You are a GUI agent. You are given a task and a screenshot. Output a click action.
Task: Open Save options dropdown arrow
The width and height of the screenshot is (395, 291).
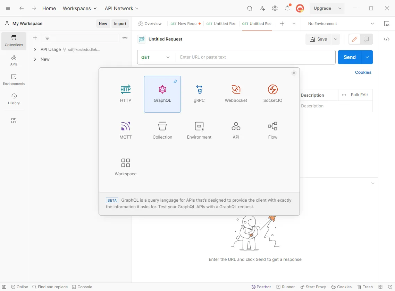[x=336, y=39]
